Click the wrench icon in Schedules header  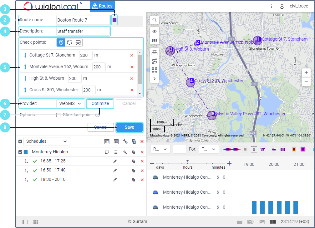coord(125,141)
